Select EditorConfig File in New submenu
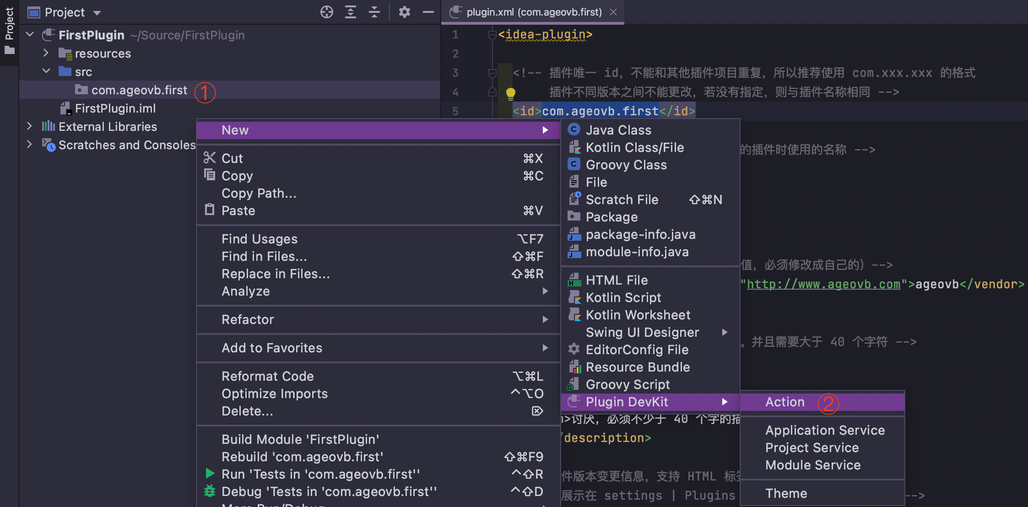Image resolution: width=1028 pixels, height=507 pixels. 650,350
